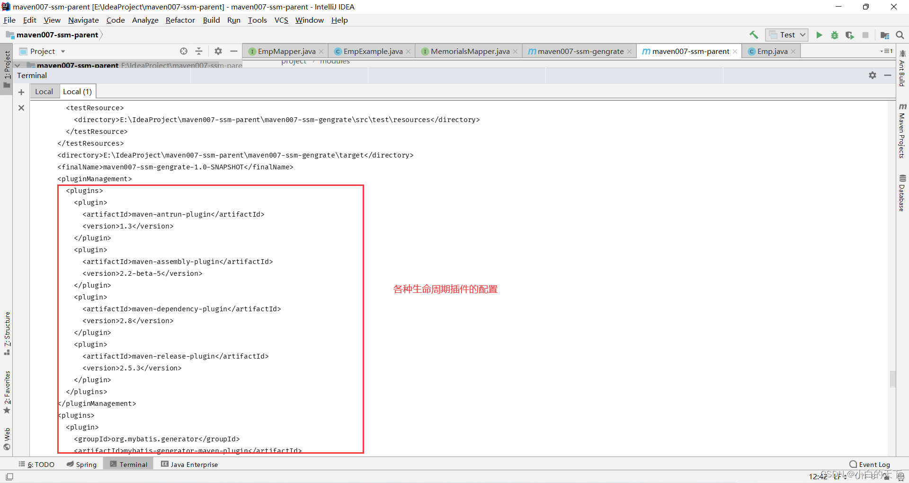The width and height of the screenshot is (909, 483).
Task: Collapse the maven007-ssm-parent tree node
Action: [18, 65]
